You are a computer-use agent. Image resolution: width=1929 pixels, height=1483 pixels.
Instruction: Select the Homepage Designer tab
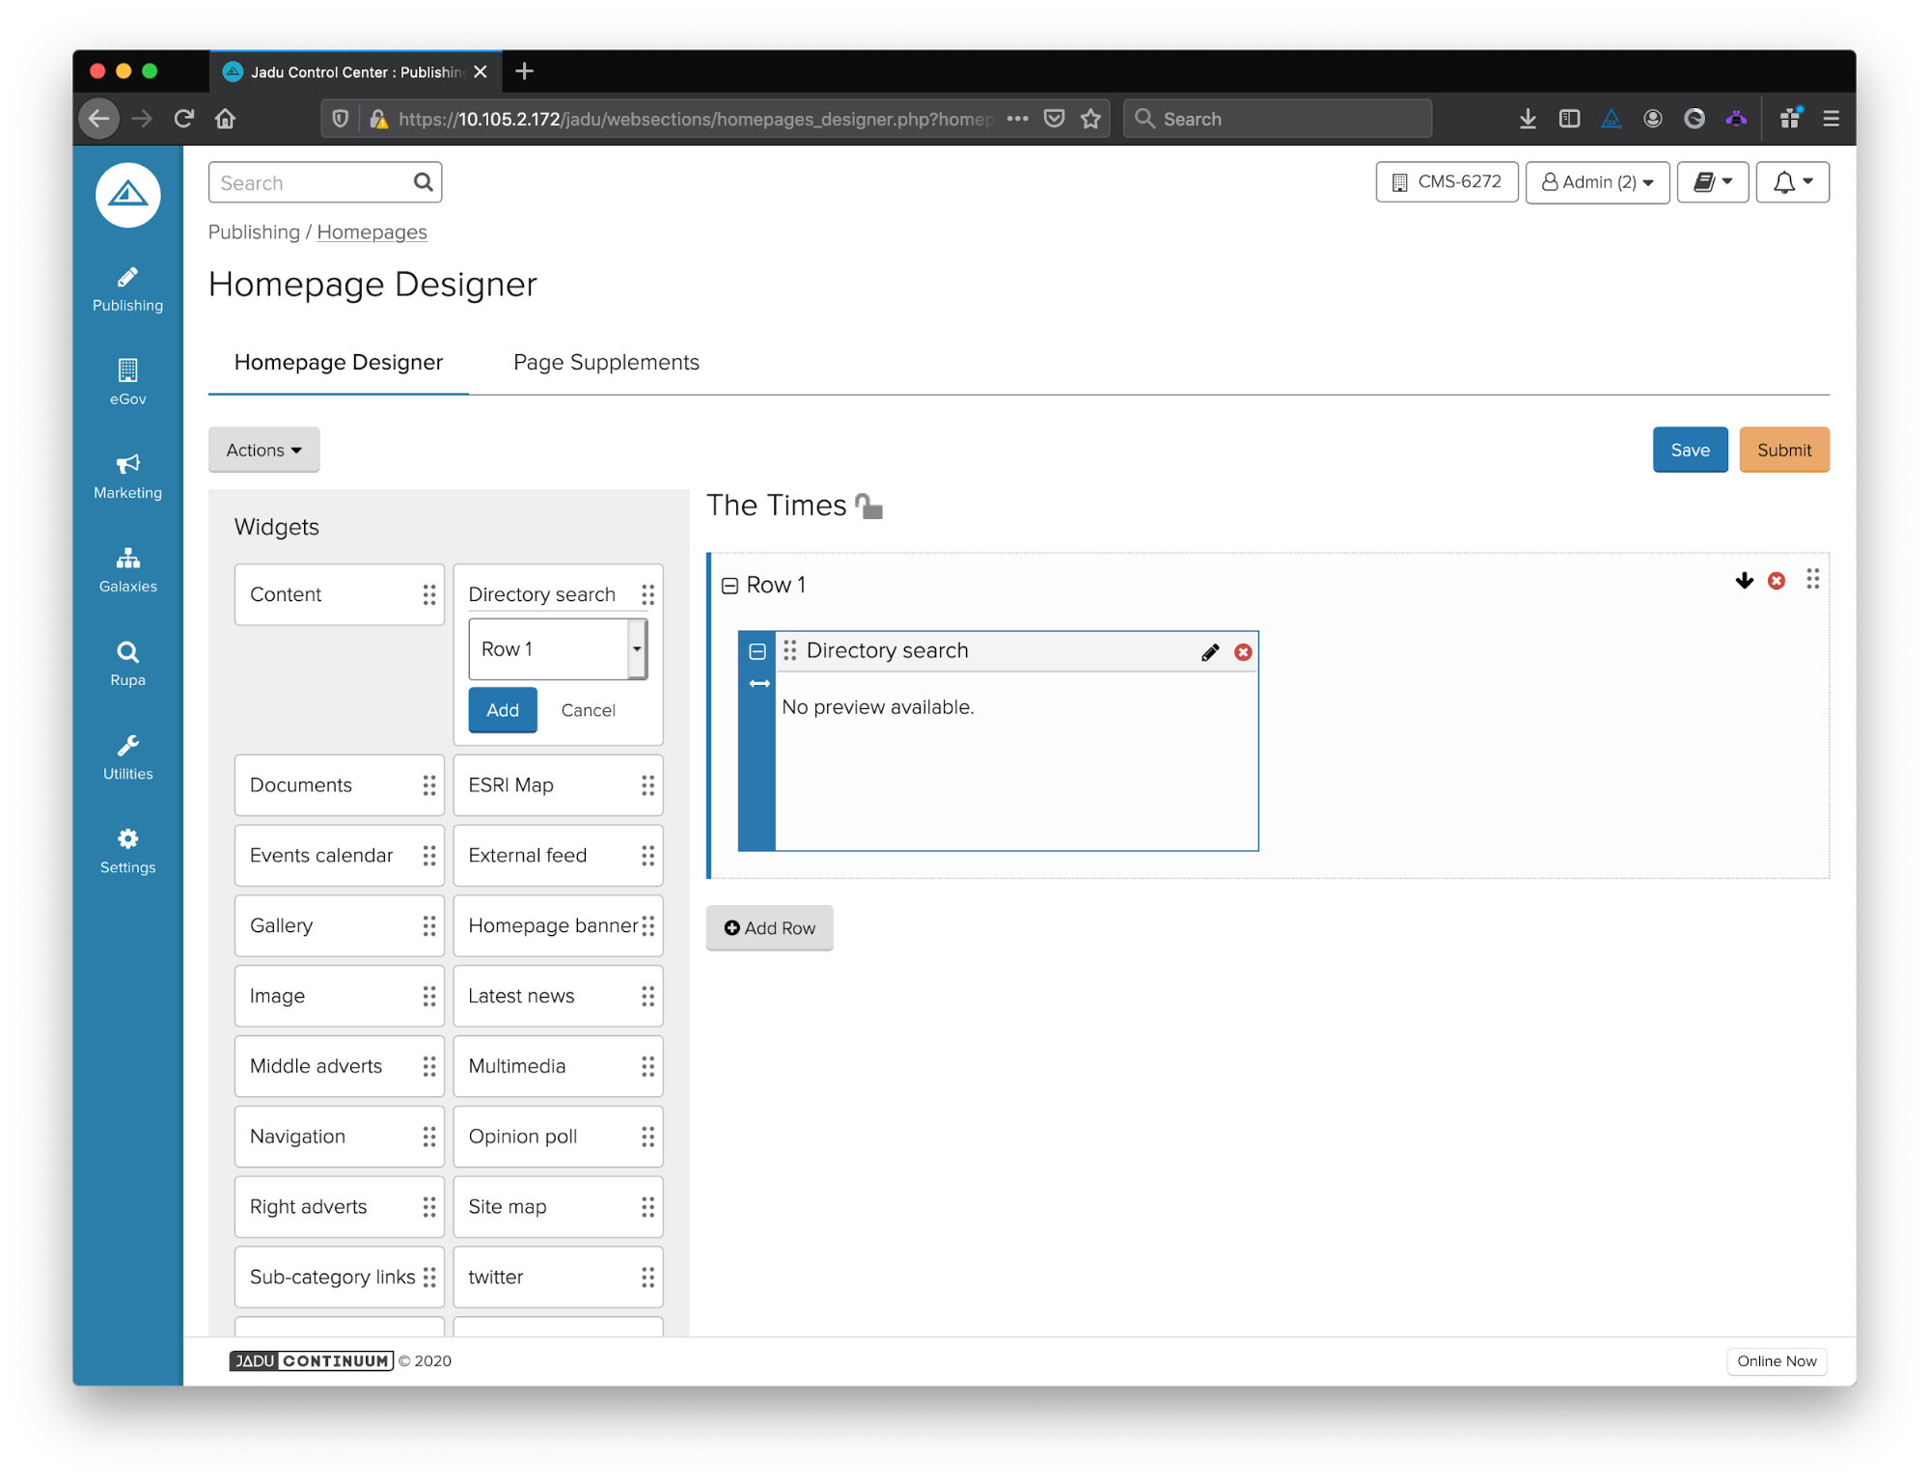click(338, 363)
